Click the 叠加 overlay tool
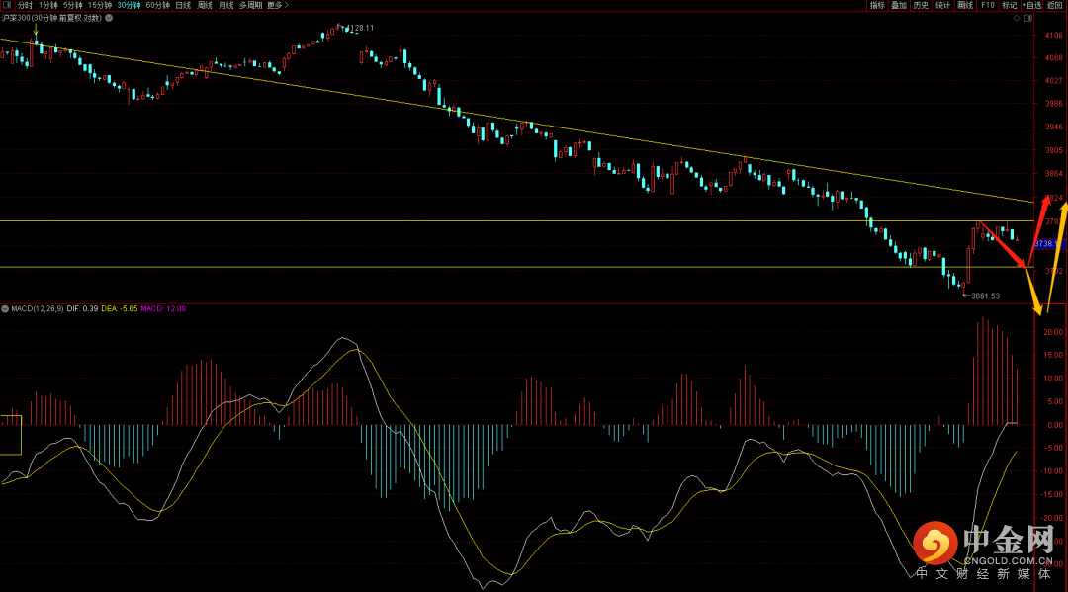This screenshot has width=1068, height=592. 898,5
